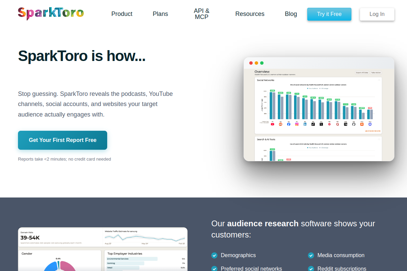
Task: Click the SparkToro logo
Action: (x=51, y=14)
